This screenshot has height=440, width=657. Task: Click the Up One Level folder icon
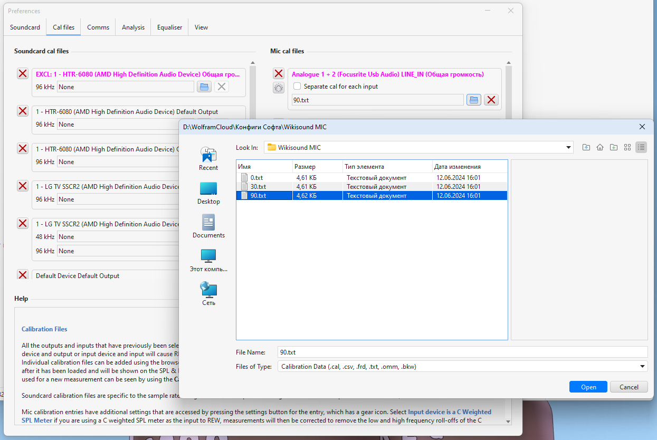tap(586, 148)
